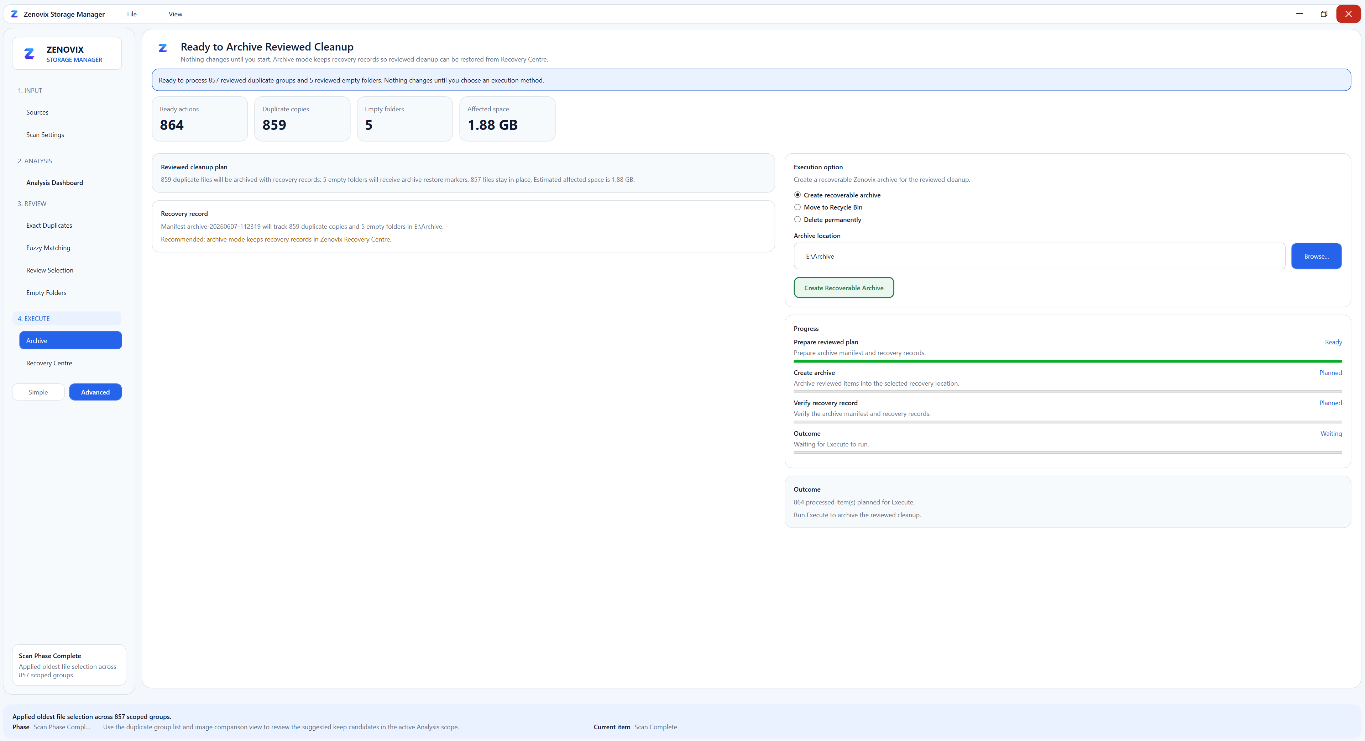The width and height of the screenshot is (1365, 741).
Task: Click the Scan Phase Complete status card
Action: click(x=69, y=665)
